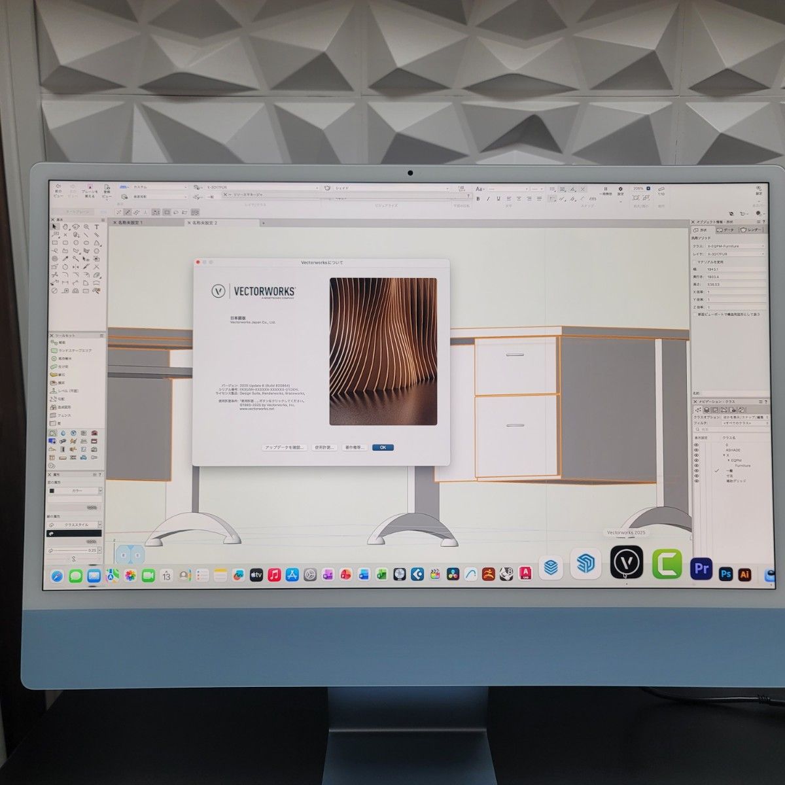Add a new document tab with plus
785x785 pixels.
264,223
